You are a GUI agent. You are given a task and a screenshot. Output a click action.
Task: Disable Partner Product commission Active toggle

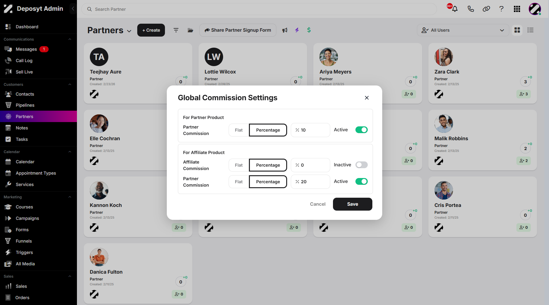(x=362, y=130)
